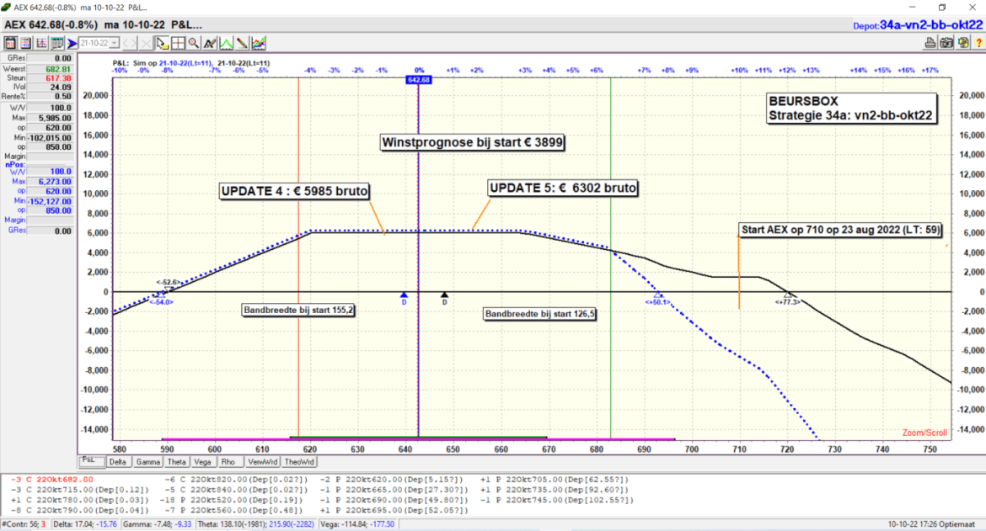Click the previous date arrow
Viewport: 986px width, 531px height.
(126, 43)
